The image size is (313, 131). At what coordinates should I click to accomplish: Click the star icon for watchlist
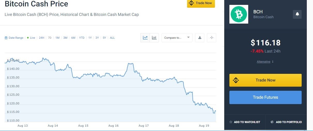pos(231,122)
